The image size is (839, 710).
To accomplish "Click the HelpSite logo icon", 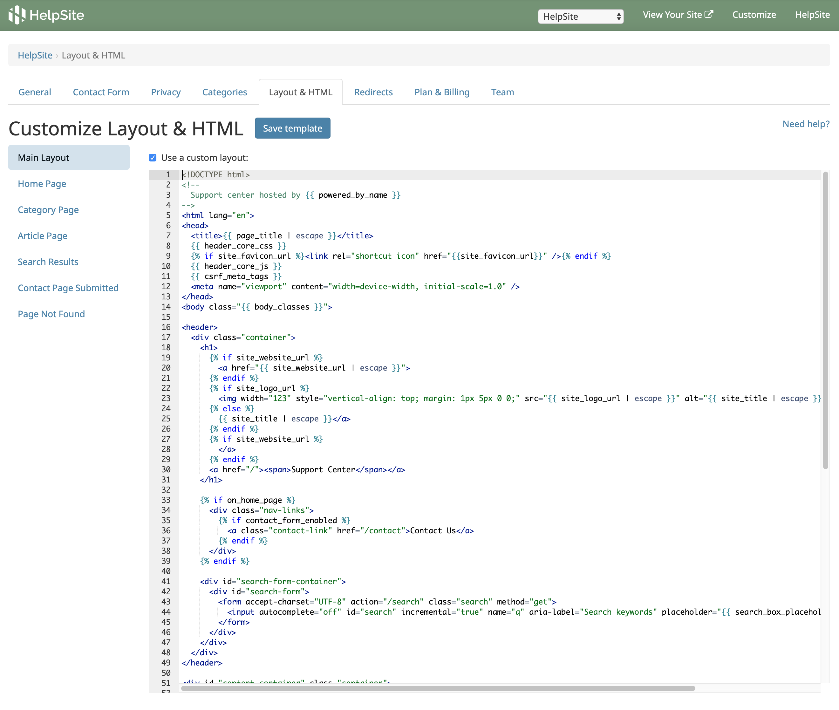I will click(x=17, y=15).
